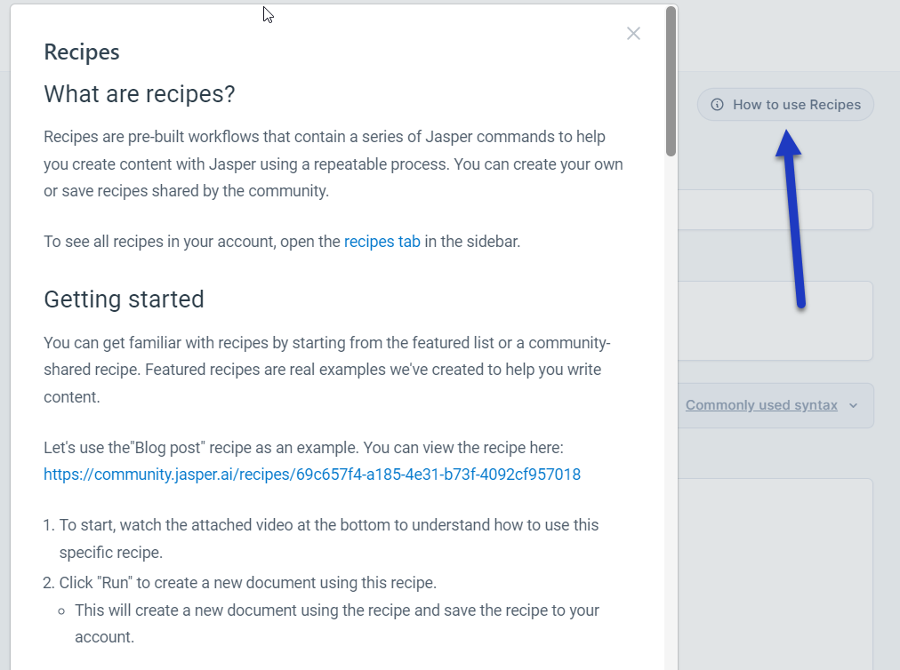The width and height of the screenshot is (900, 670).
Task: Click the "Recipes" title heading of the dialog
Action: [82, 52]
